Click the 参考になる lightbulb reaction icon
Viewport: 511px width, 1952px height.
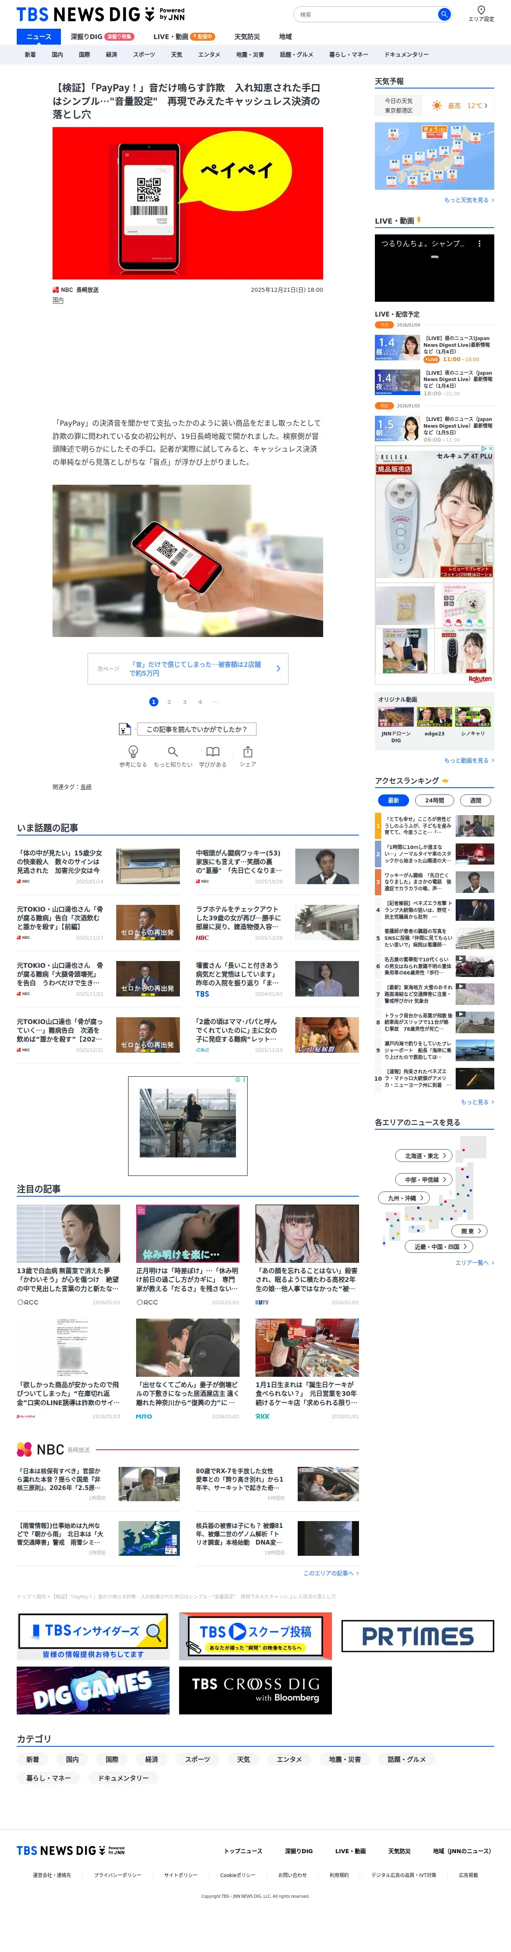(133, 751)
